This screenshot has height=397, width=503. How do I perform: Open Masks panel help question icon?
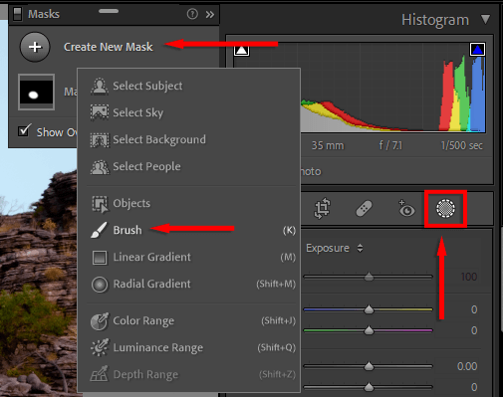[192, 14]
